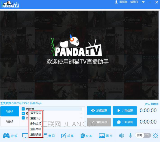Mute the microphone
This screenshot has height=142, width=160.
click(x=131, y=136)
